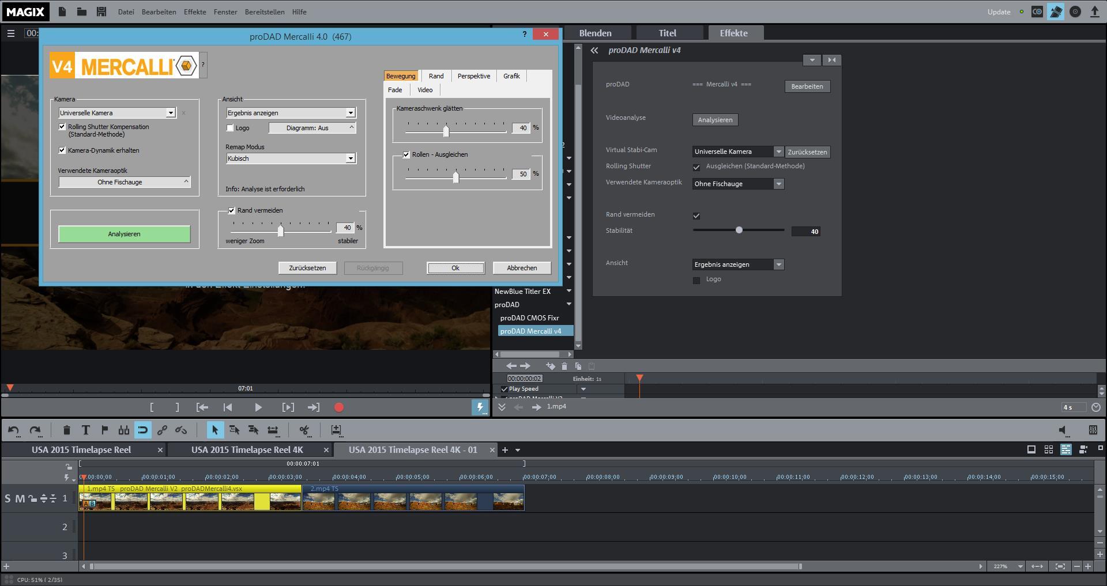1107x586 pixels.
Task: Toggle Rollen - Ausgleichen checkbox
Action: [x=406, y=154]
